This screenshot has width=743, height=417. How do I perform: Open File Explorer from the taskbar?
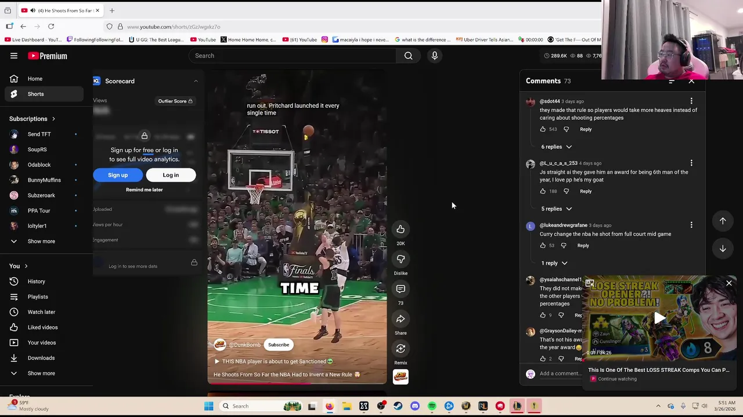coord(347,406)
